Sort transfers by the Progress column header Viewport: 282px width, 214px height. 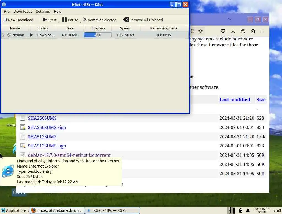point(98,28)
